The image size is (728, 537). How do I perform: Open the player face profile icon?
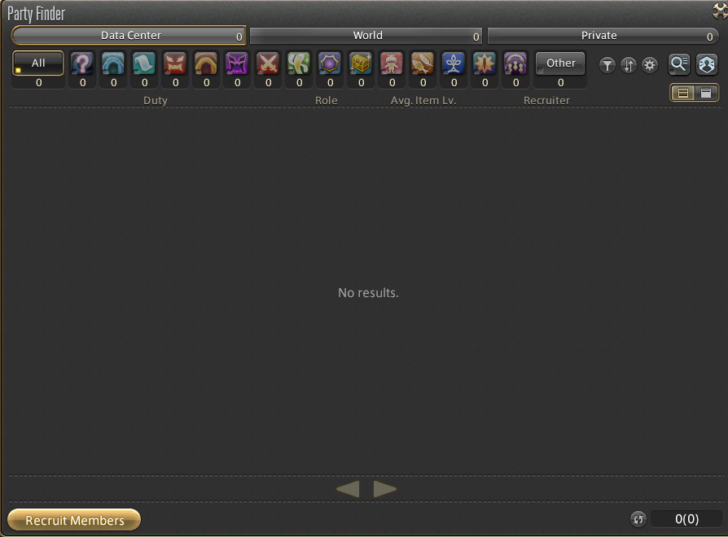tap(707, 64)
